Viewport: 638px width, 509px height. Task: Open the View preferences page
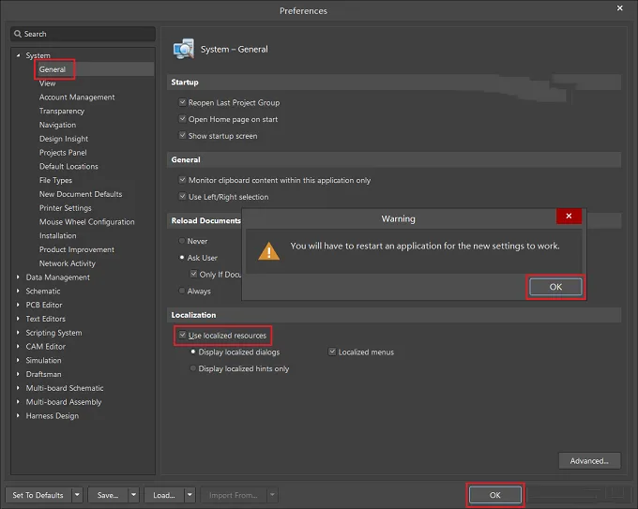[x=47, y=83]
